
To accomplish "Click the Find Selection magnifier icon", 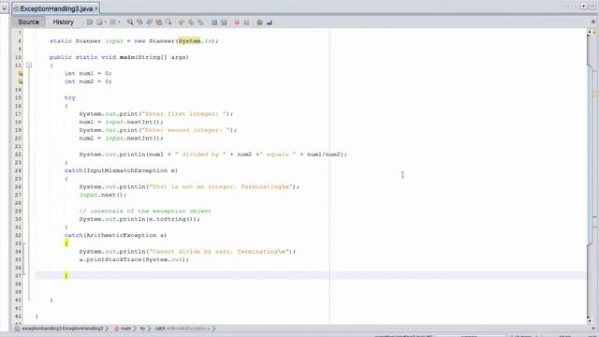I will click(130, 22).
